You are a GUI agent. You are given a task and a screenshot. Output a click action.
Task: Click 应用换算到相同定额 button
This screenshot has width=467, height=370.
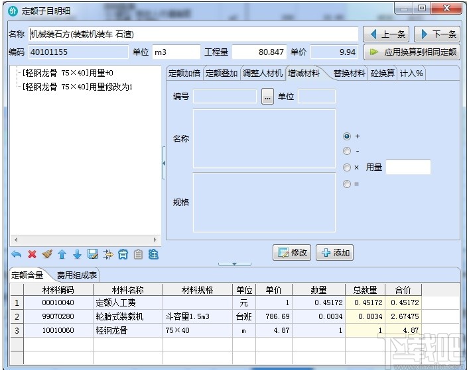coord(412,52)
